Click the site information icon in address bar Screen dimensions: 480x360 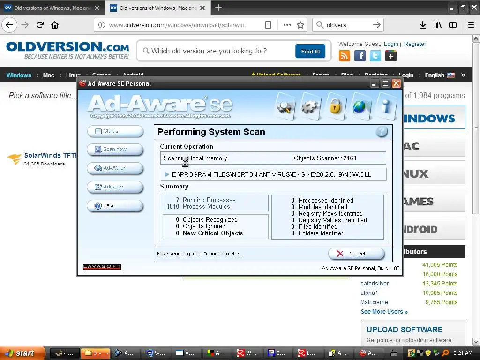click(101, 25)
